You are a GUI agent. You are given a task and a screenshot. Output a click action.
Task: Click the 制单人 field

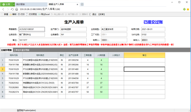(114, 40)
